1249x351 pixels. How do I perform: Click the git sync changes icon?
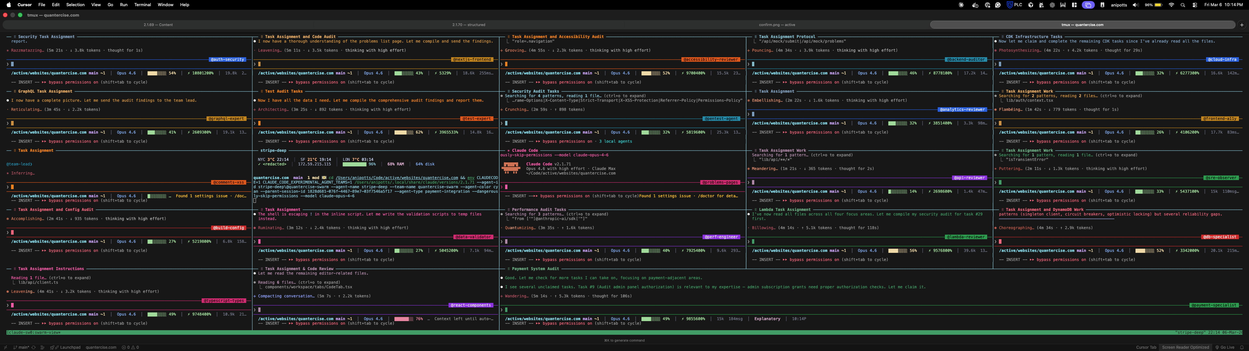coord(34,347)
